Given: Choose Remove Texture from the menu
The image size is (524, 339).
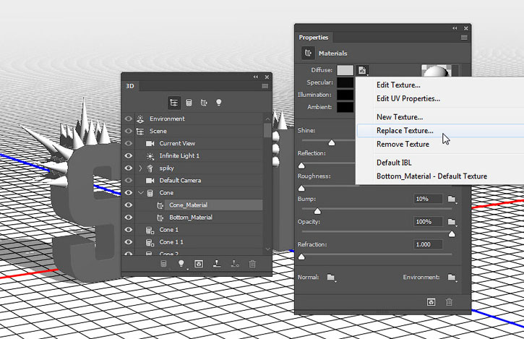Looking at the screenshot, I should pyautogui.click(x=403, y=144).
